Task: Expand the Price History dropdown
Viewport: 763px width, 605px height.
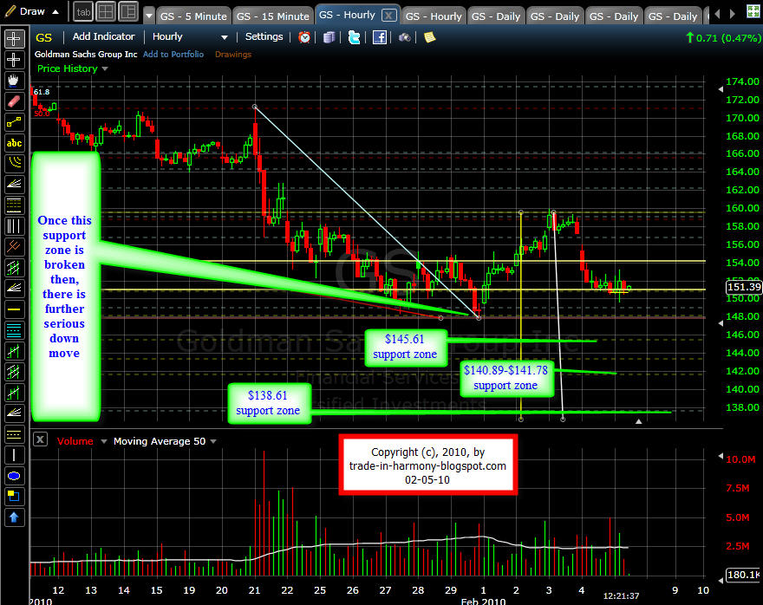Action: tap(105, 69)
